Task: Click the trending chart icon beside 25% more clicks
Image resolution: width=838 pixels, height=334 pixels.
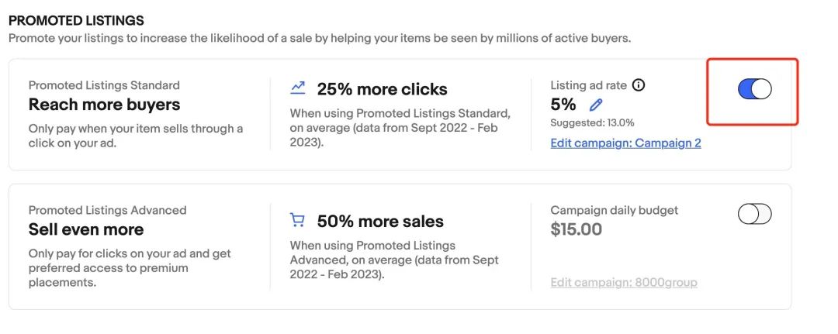Action: 298,88
